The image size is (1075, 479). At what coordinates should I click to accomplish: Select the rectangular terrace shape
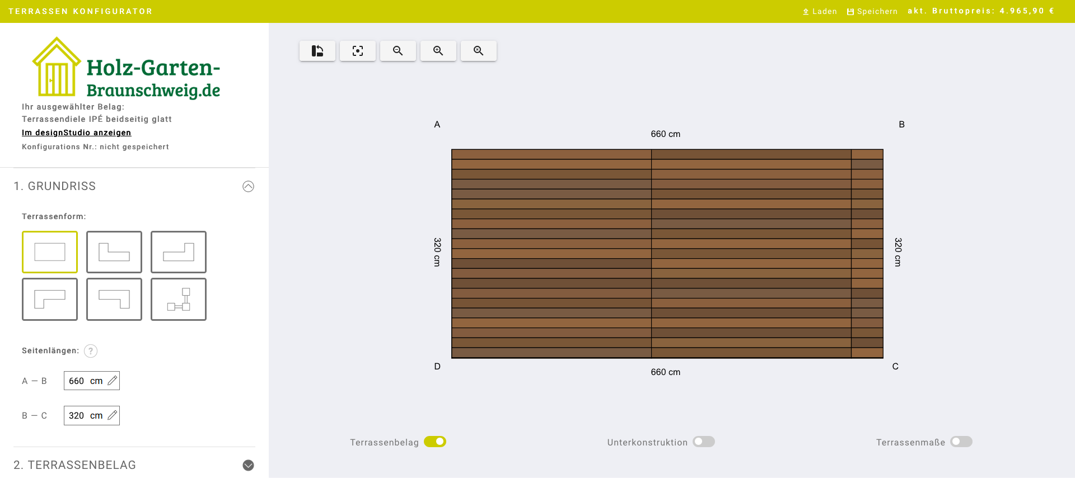(50, 252)
